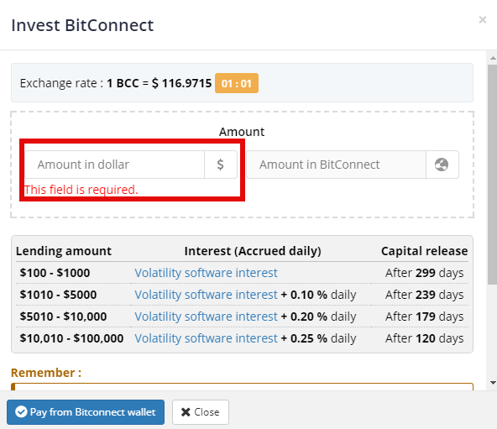Viewport: 497px width, 429px height.
Task: Open Volatility software interest link for $1010 - $5000
Action: pos(206,295)
